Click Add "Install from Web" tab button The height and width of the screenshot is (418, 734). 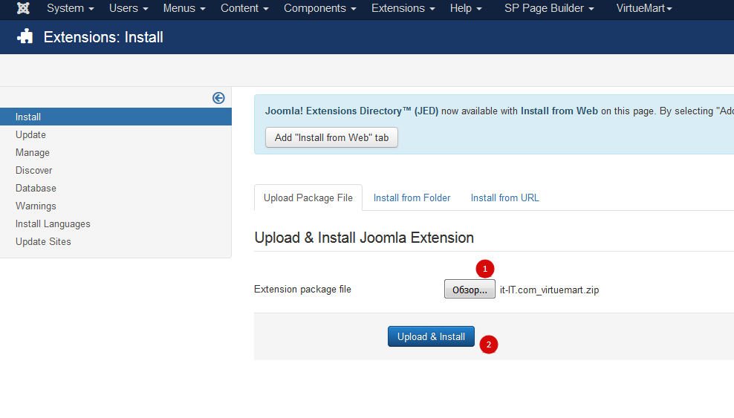(x=331, y=137)
